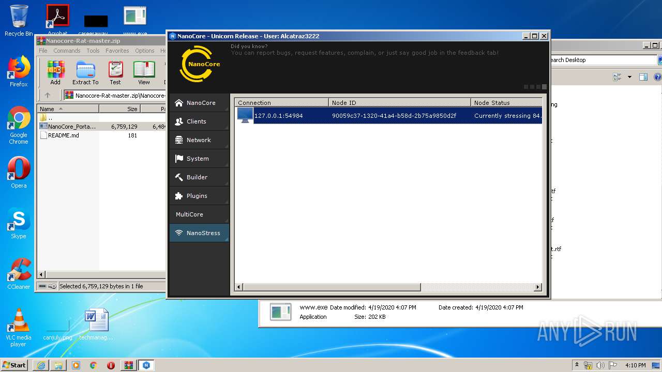The image size is (662, 372).
Task: Select NanoCore_Porta... file in WinRAR
Action: pyautogui.click(x=68, y=126)
